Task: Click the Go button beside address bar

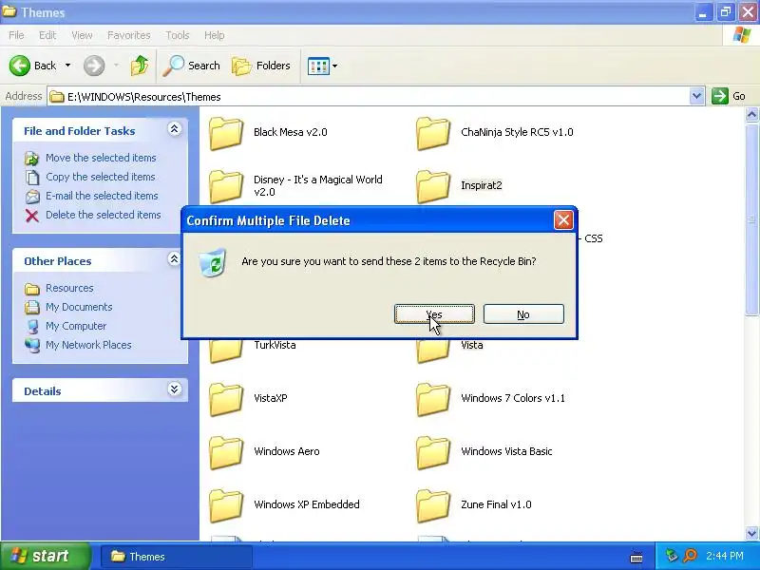Action: click(729, 96)
